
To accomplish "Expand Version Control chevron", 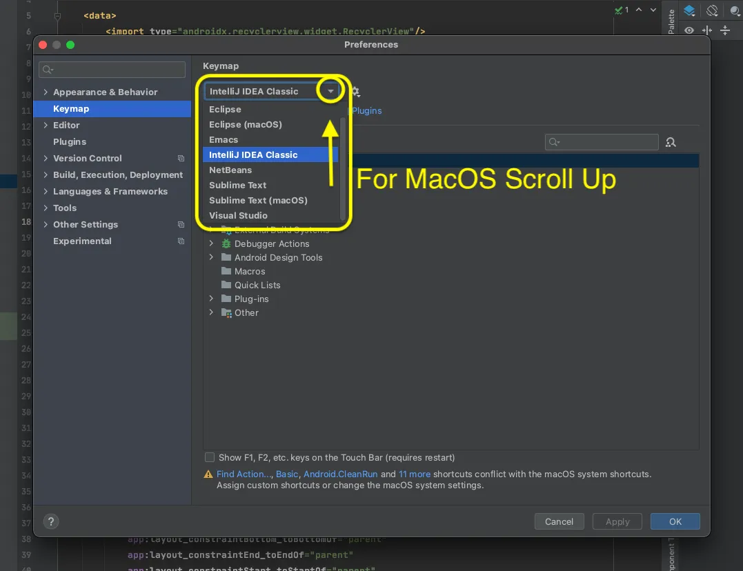I will (x=46, y=159).
